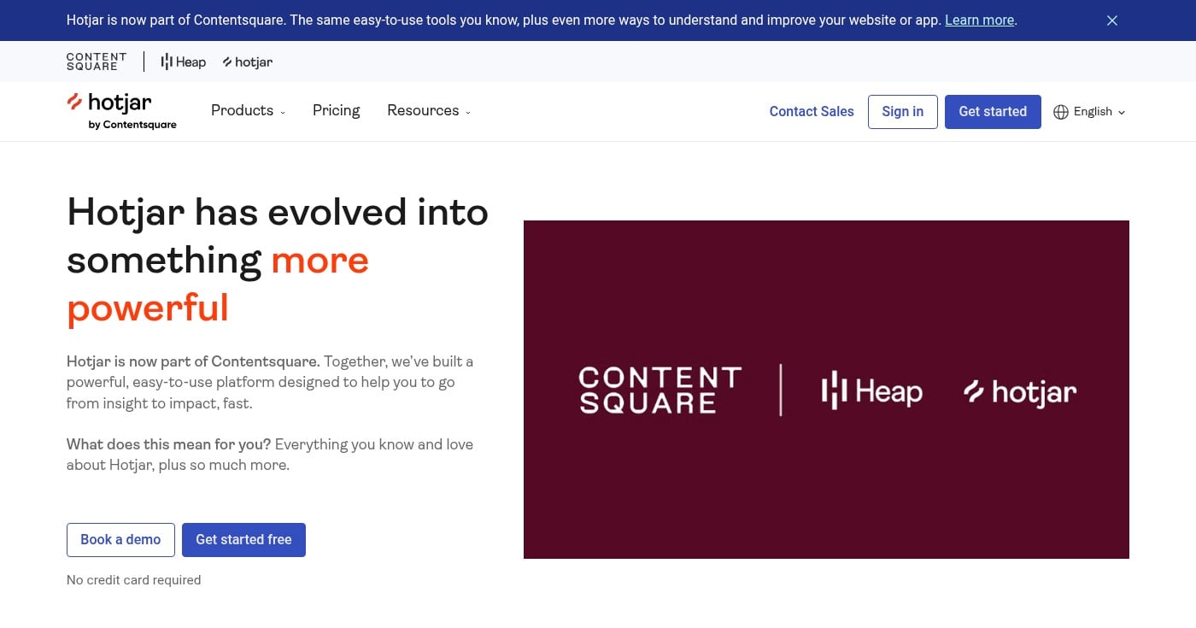Click the maroon promotional banner image
Image resolution: width=1196 pixels, height=628 pixels.
point(826,390)
